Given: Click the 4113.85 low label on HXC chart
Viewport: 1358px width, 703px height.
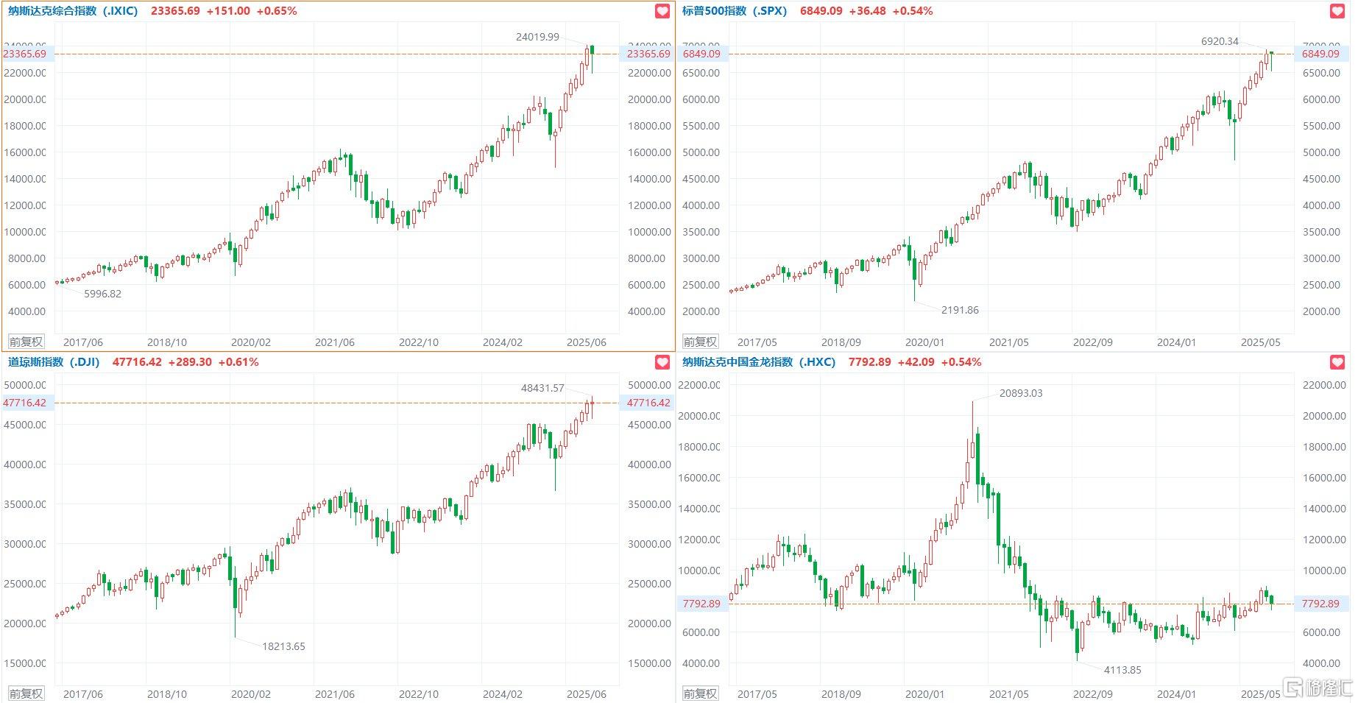Looking at the screenshot, I should (1122, 670).
